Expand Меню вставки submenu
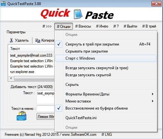This screenshot has height=139, width=163. (x=106, y=101)
